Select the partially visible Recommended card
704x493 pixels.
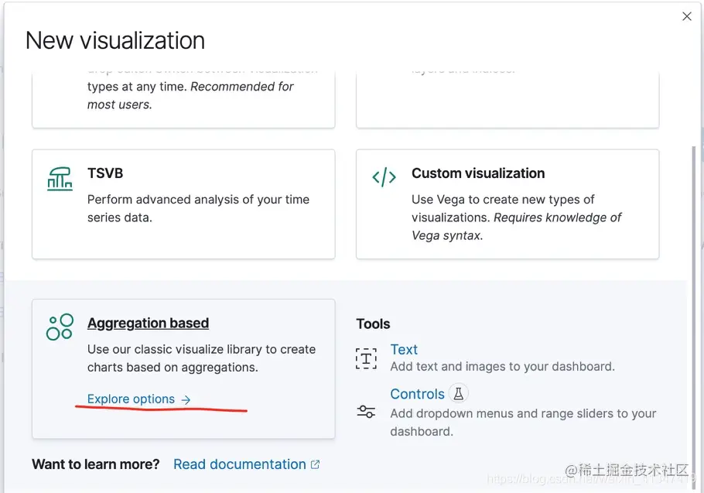click(183, 97)
